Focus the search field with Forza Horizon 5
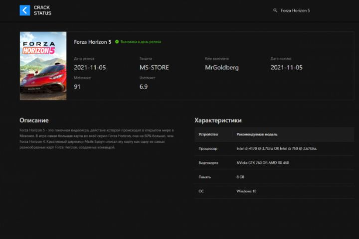 (295, 10)
